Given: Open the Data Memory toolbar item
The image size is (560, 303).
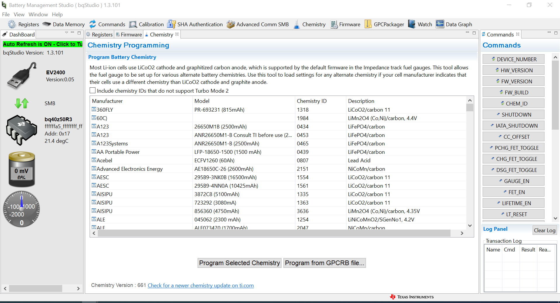Looking at the screenshot, I should (63, 24).
